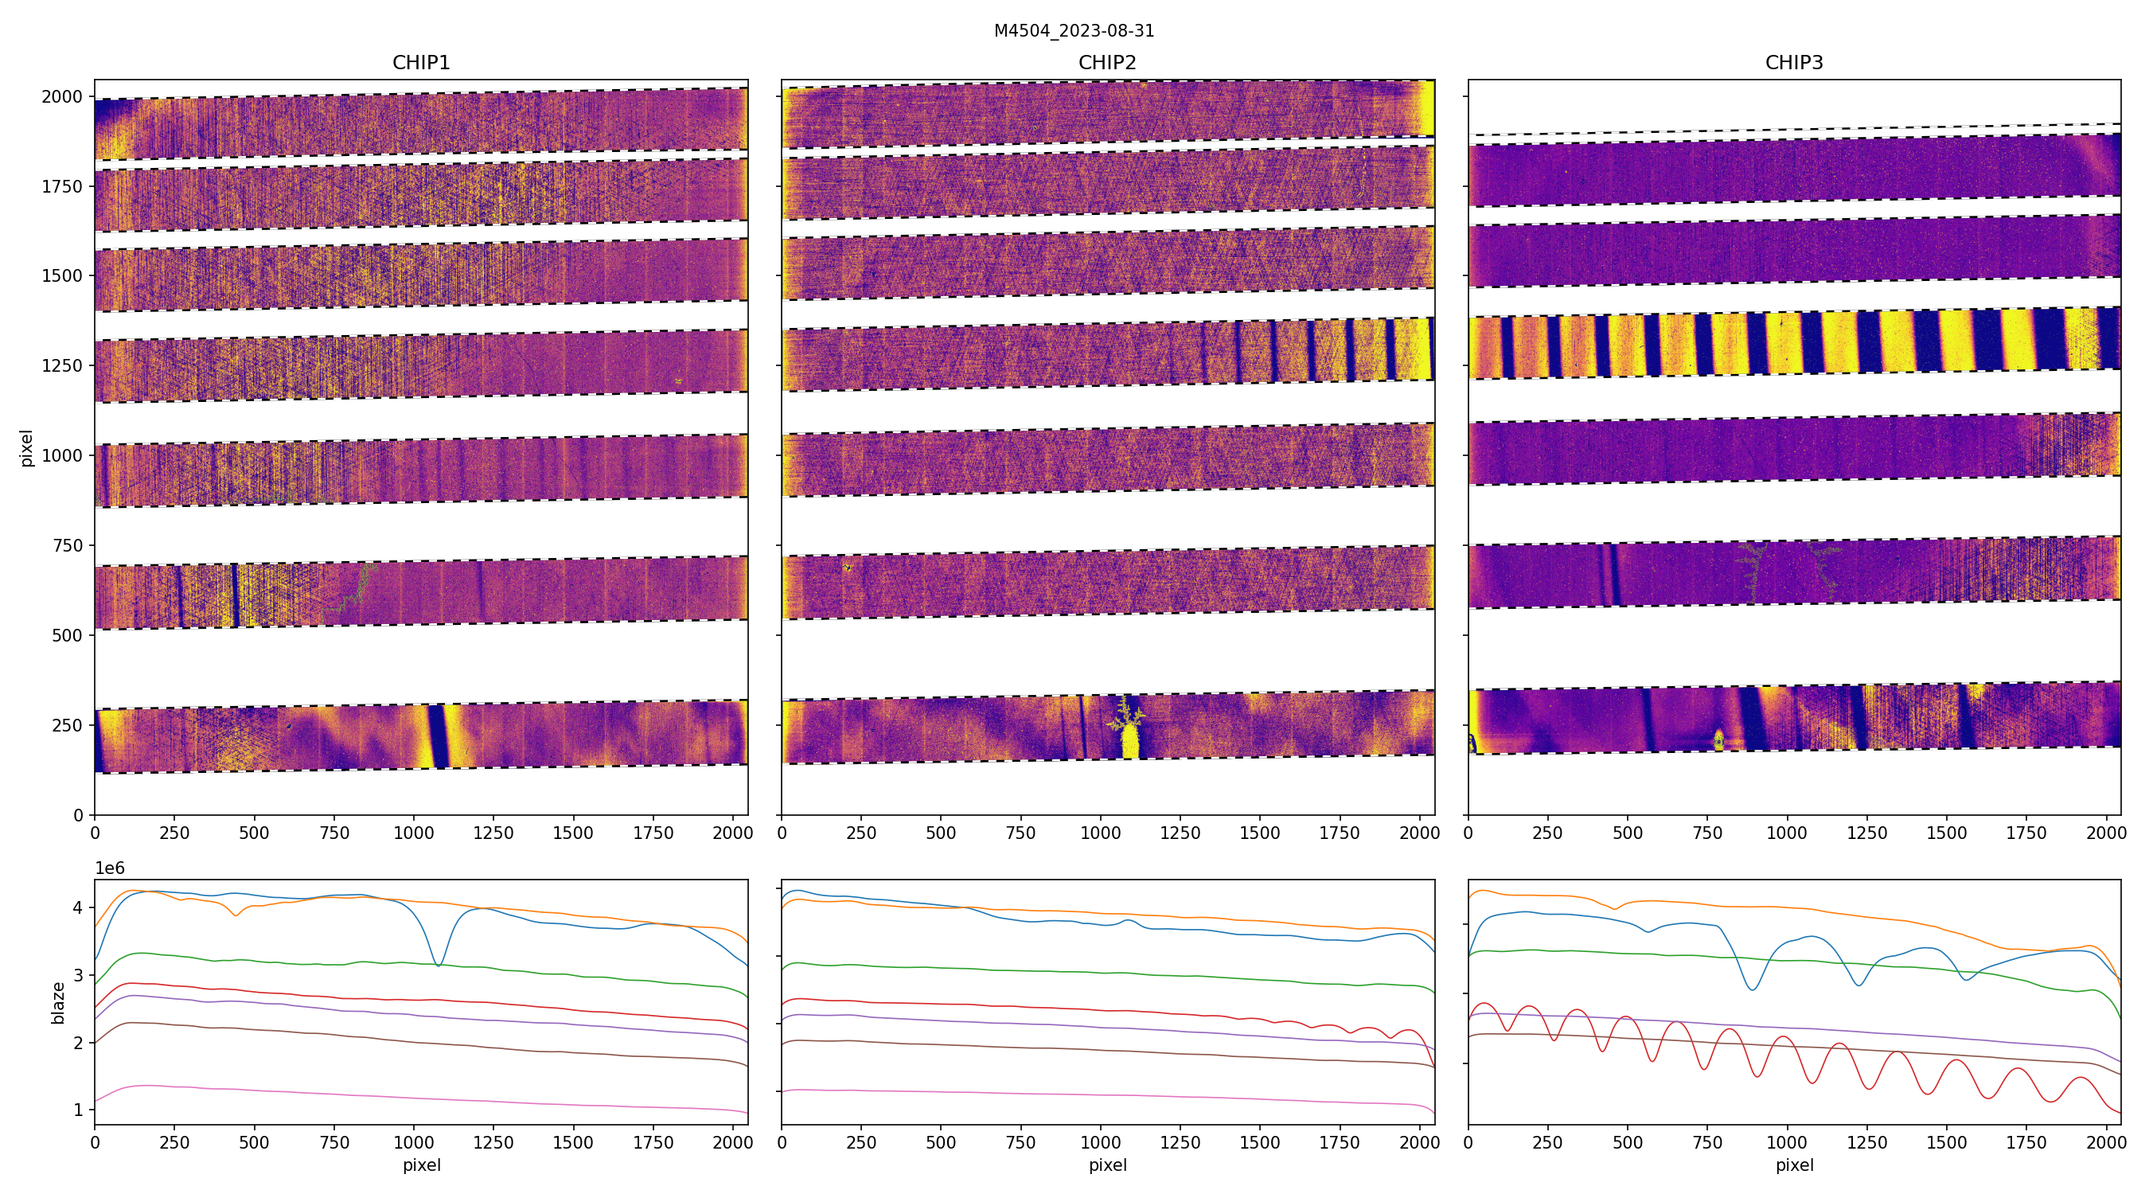
Task: Click the CHIP1 panel title
Action: 420,63
